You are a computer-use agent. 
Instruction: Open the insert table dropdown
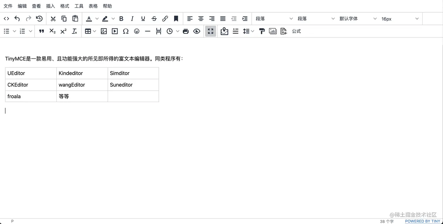[x=90, y=31]
